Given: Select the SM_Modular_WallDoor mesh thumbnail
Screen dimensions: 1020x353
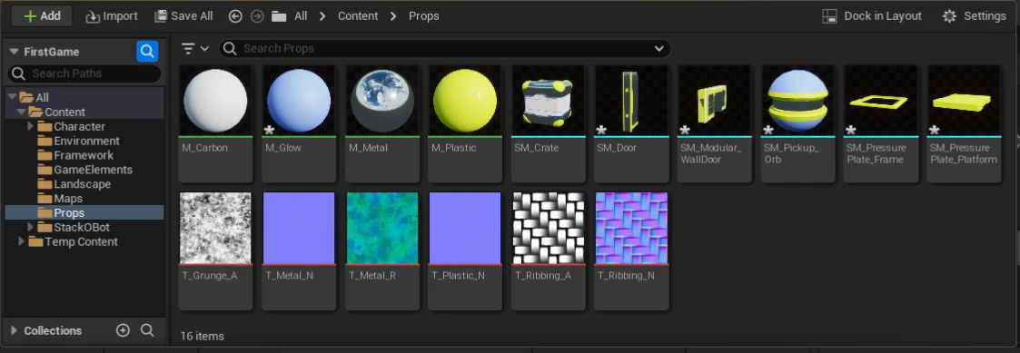Looking at the screenshot, I should pyautogui.click(x=715, y=100).
